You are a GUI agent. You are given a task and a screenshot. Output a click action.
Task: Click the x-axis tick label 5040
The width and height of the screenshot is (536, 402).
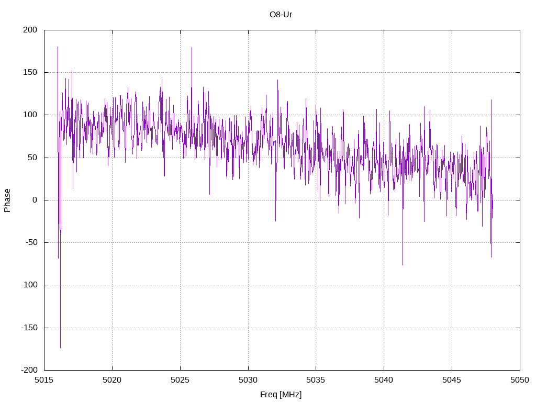[x=384, y=380]
